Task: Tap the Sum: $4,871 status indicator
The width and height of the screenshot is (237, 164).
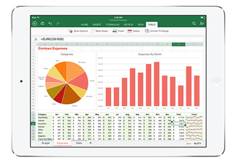Action: 194,143
